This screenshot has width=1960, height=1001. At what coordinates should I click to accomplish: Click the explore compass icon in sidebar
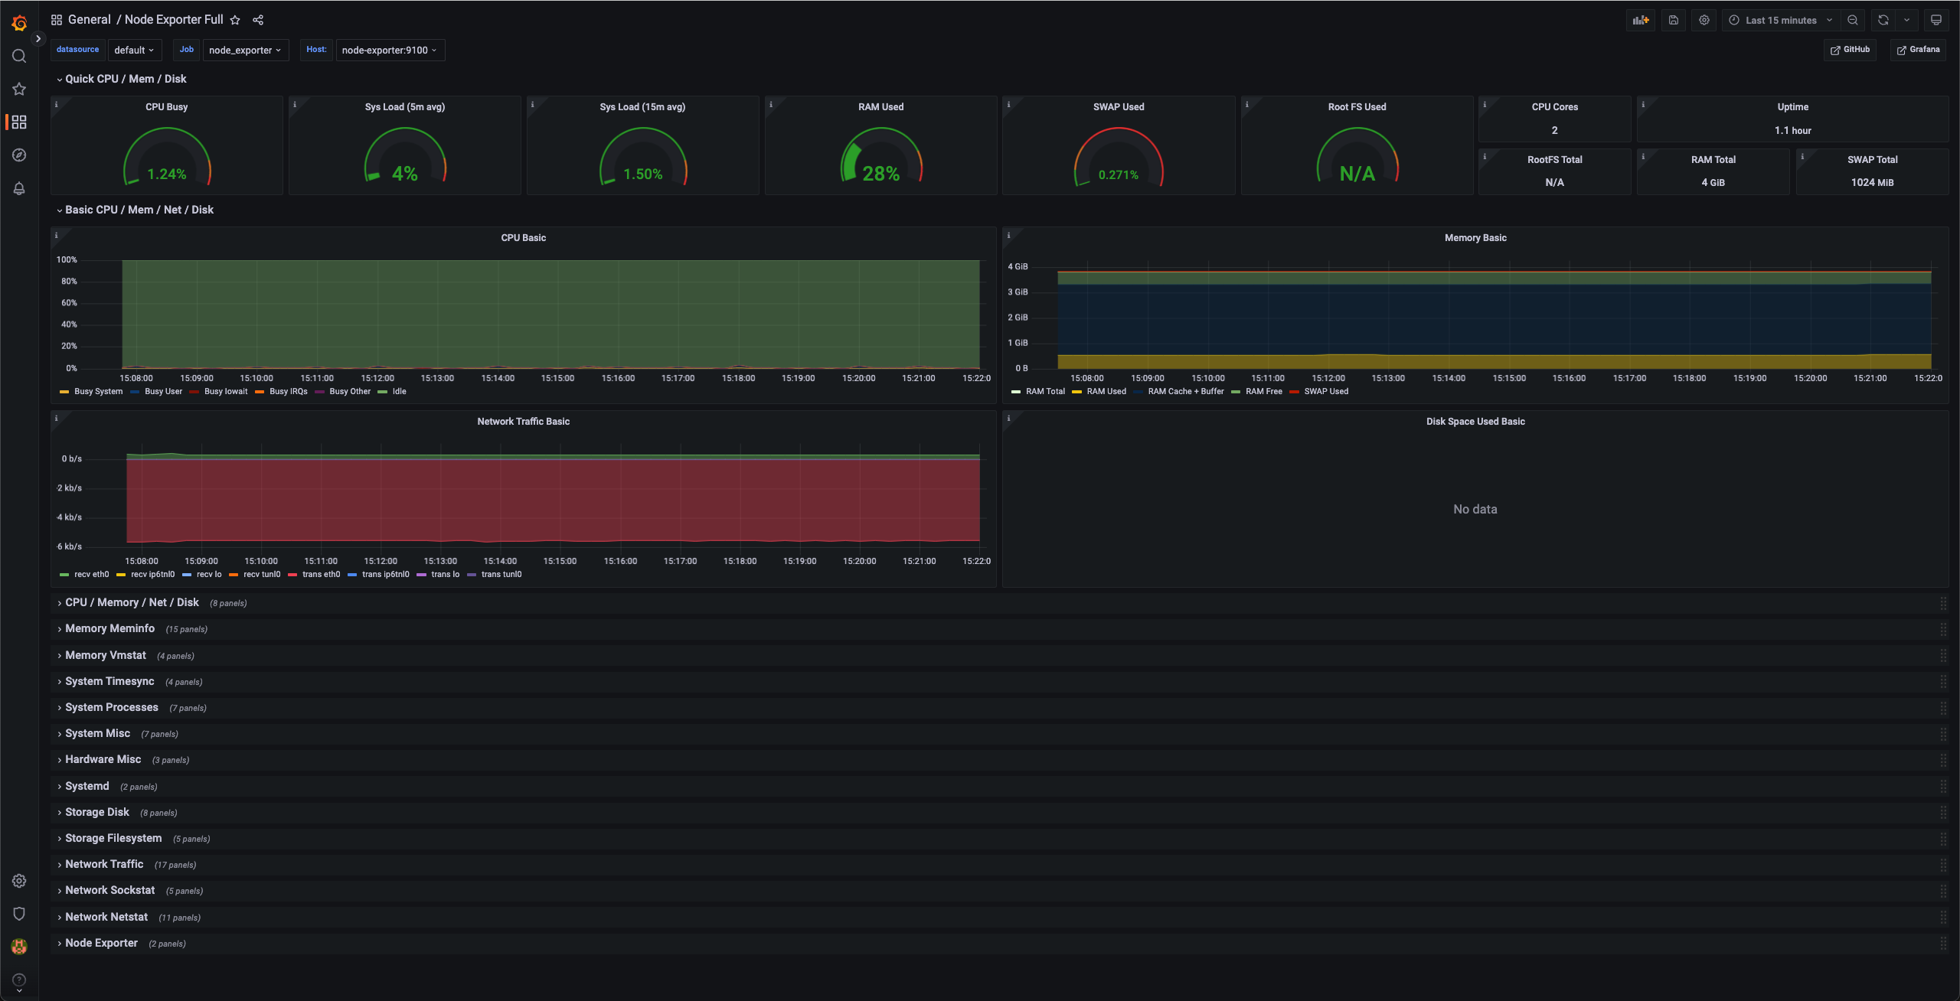(x=17, y=153)
